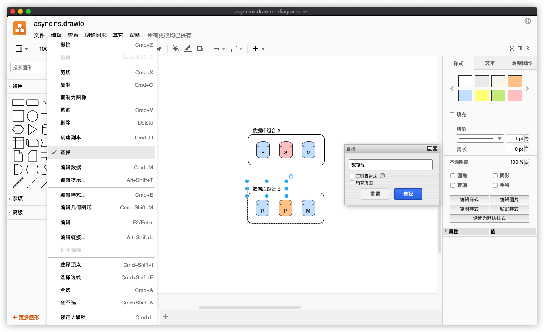Choose 编辑样式... from the edit menu
Viewport: 544px width, 332px height.
click(x=73, y=195)
